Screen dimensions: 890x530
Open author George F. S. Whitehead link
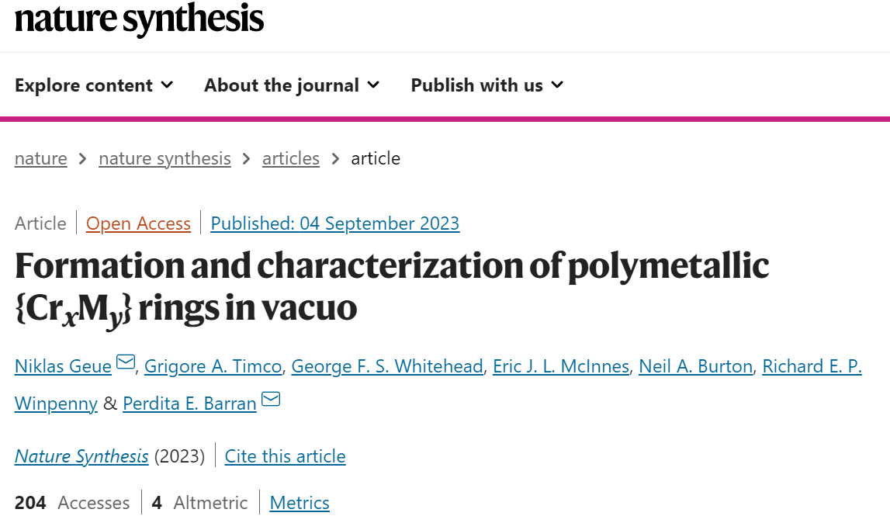pos(387,366)
